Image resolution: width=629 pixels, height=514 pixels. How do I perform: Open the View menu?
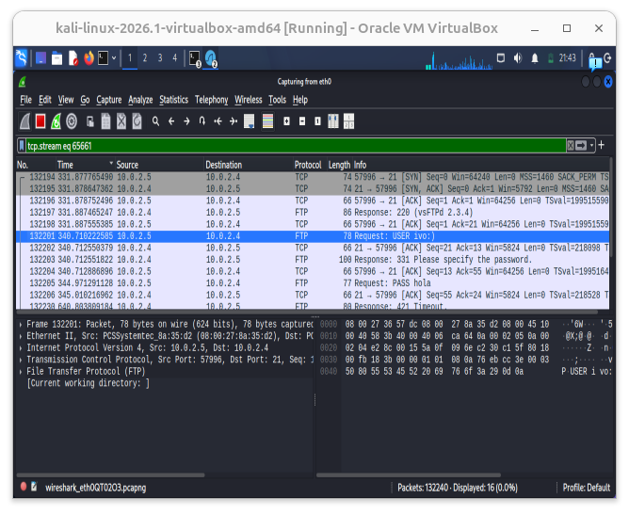[66, 100]
